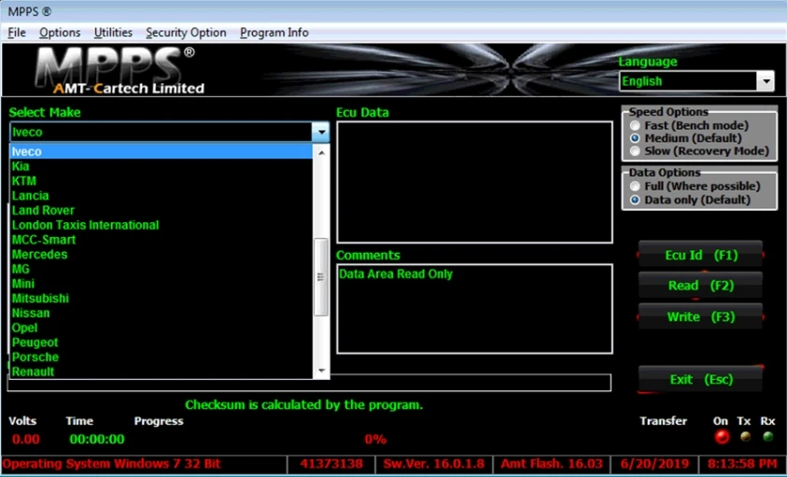This screenshot has height=477, width=787.
Task: Pick Mitsubishi from the make list
Action: coord(162,299)
